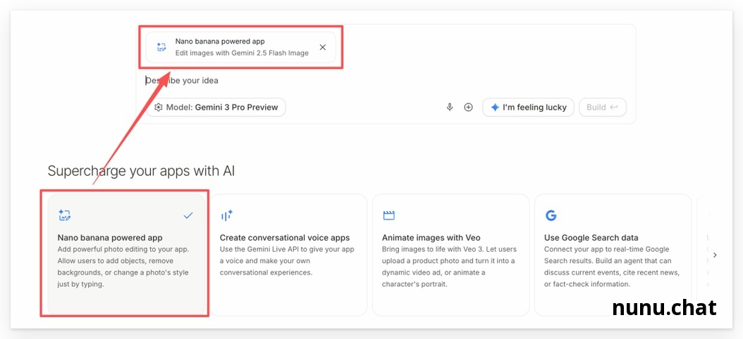Click the Google G logo icon

coord(551,216)
